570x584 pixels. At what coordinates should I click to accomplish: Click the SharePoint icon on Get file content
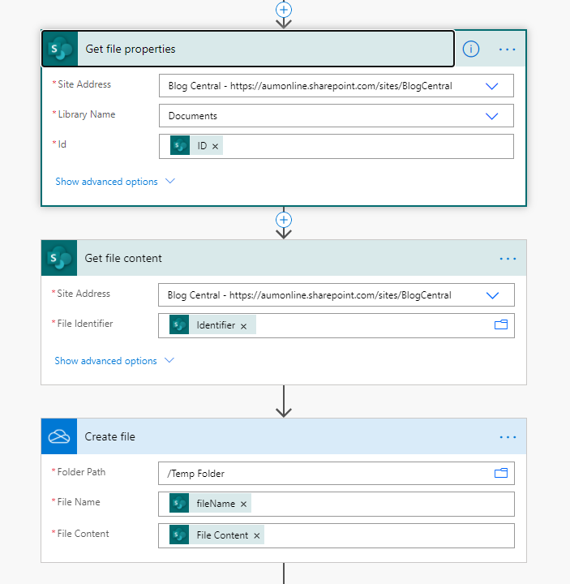click(59, 258)
